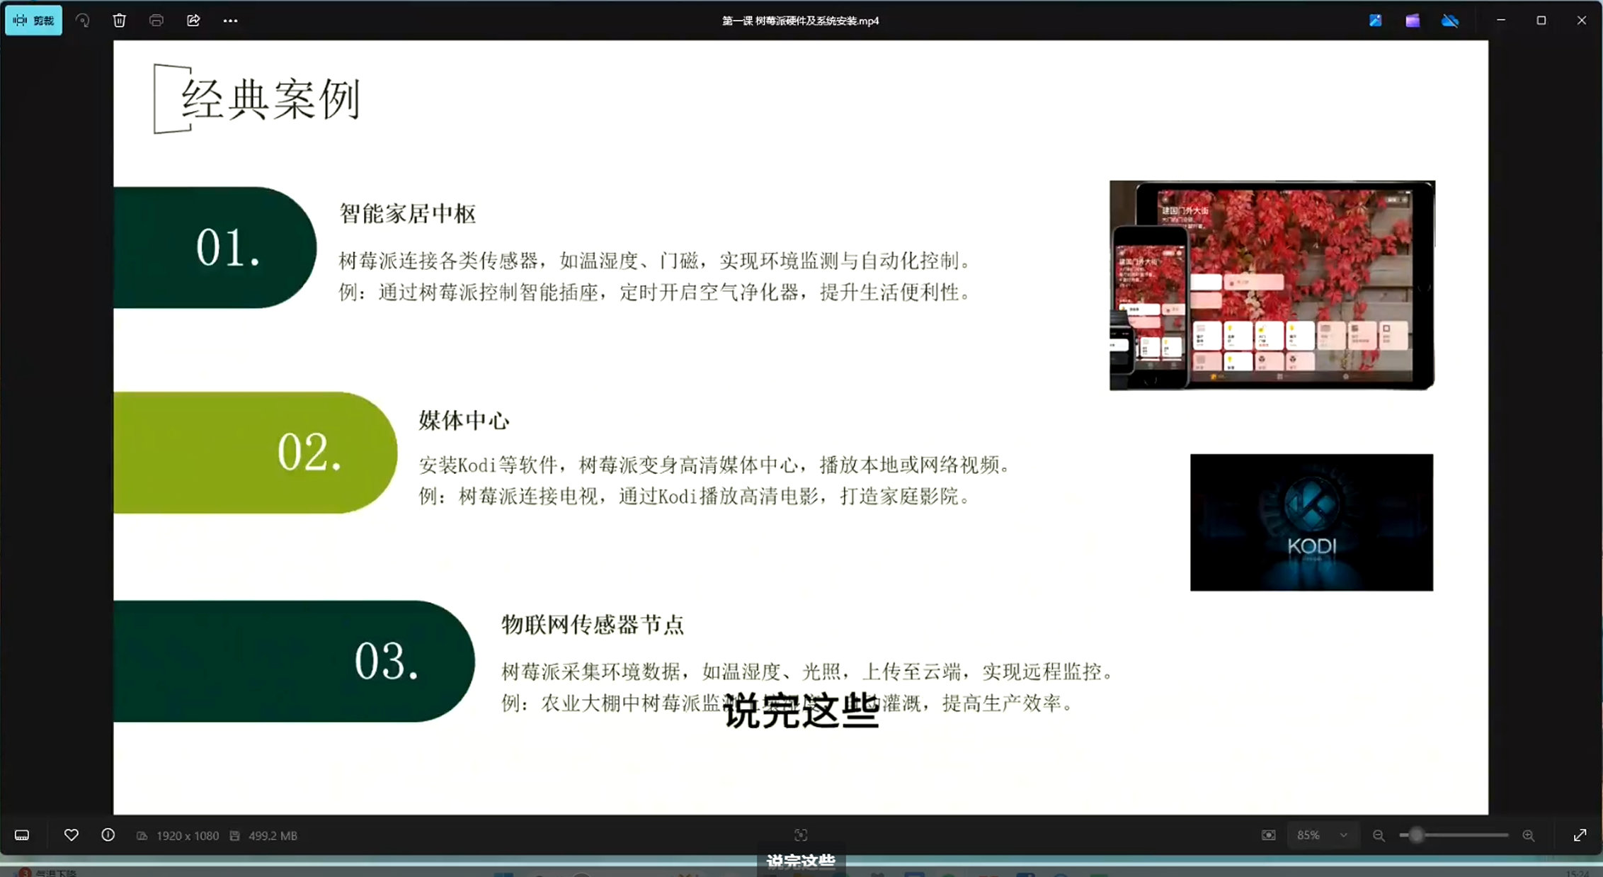
Task: Click the zoom out magnifier icon
Action: pos(1379,835)
